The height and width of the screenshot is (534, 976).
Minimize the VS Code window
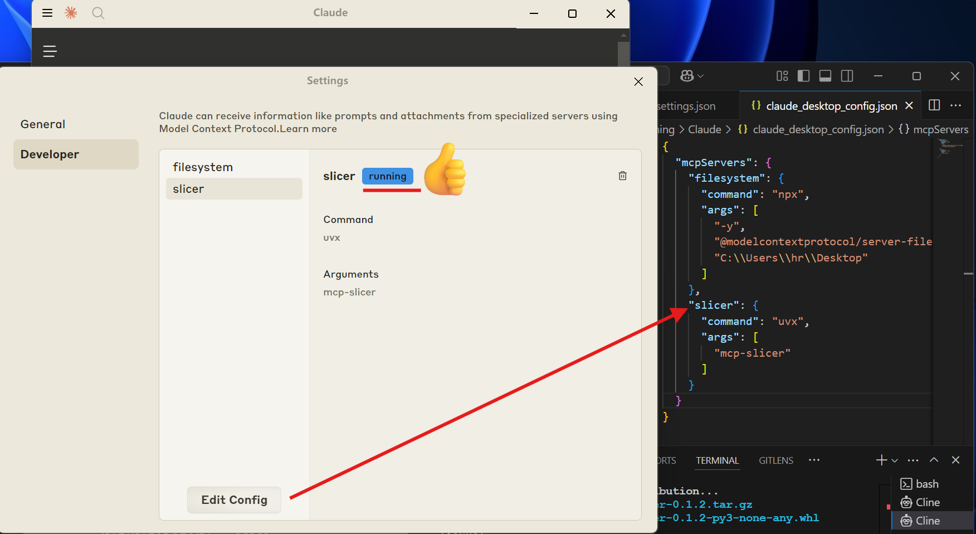coord(878,76)
